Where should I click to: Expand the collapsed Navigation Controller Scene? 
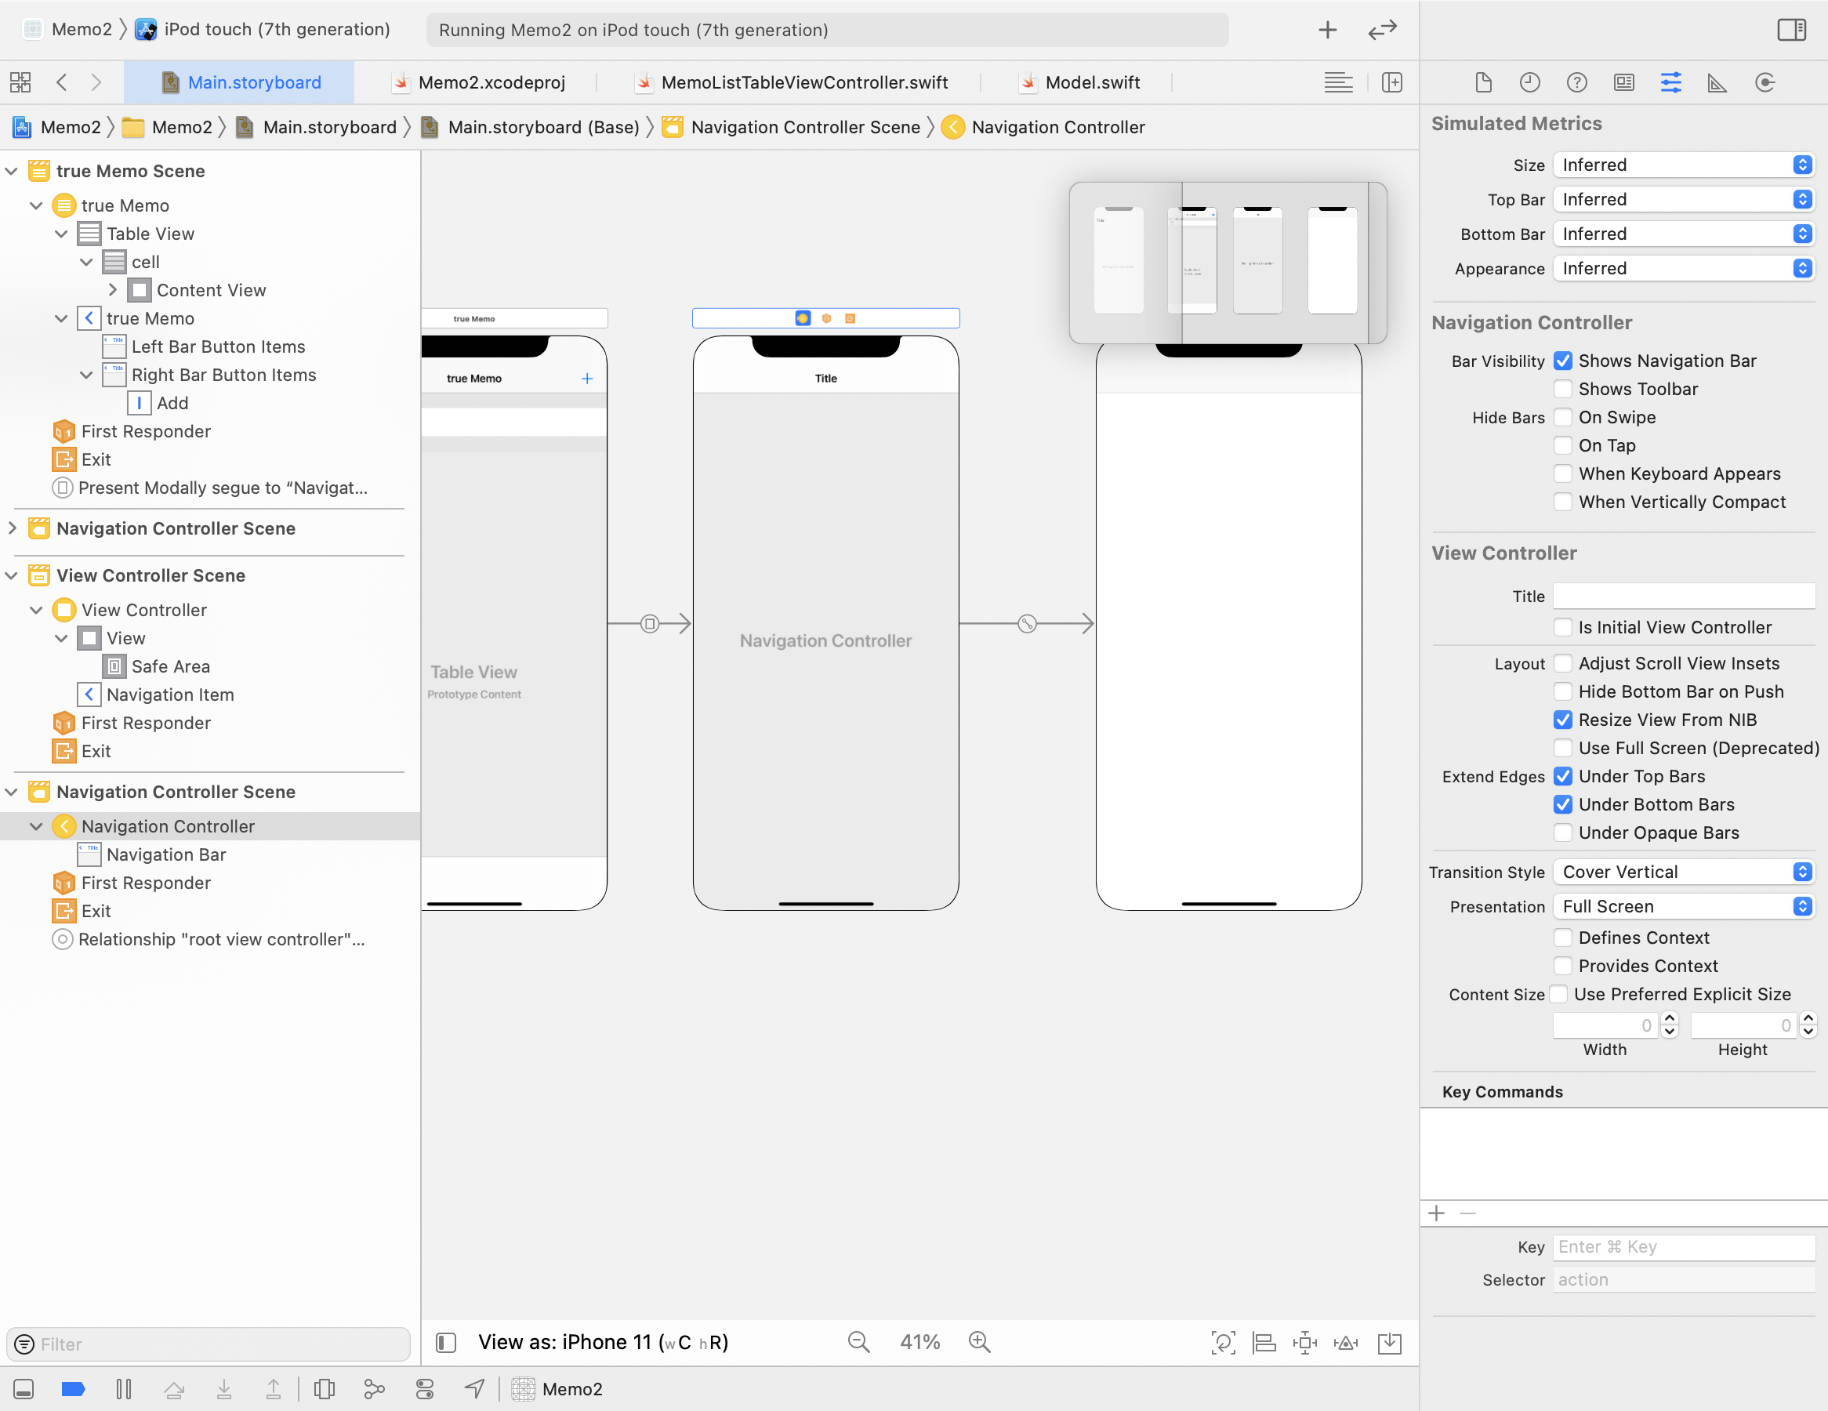coord(13,528)
